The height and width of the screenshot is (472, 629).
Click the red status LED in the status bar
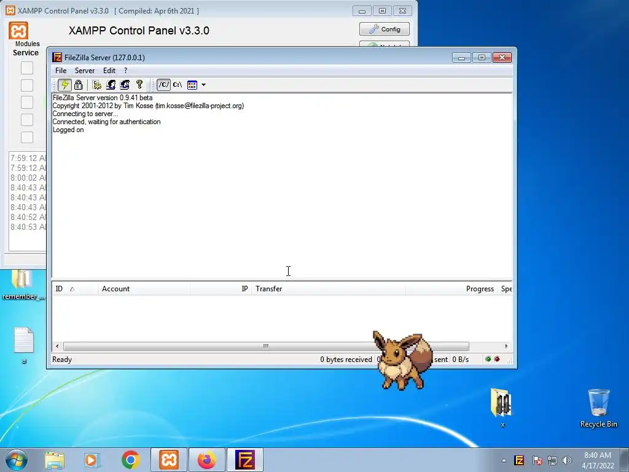(x=497, y=359)
